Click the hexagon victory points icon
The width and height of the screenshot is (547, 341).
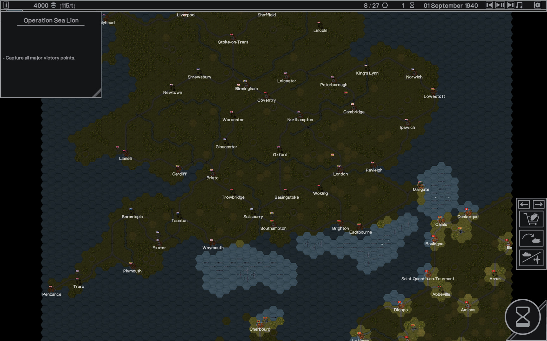pyautogui.click(x=385, y=5)
